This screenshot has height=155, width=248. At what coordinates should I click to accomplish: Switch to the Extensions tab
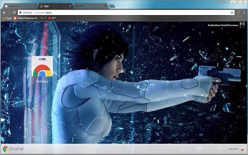click(x=19, y=6)
